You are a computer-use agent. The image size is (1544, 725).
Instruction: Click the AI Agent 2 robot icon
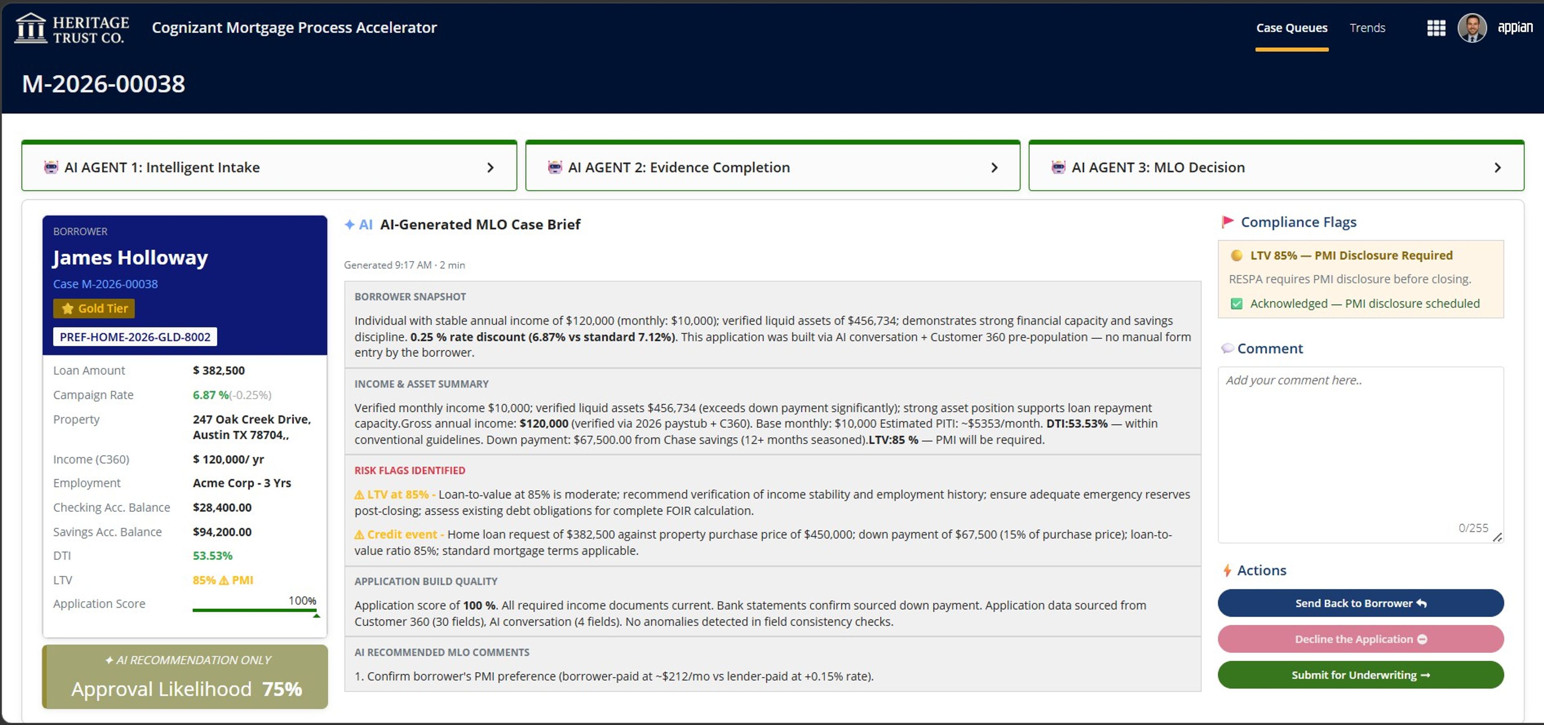click(x=554, y=167)
